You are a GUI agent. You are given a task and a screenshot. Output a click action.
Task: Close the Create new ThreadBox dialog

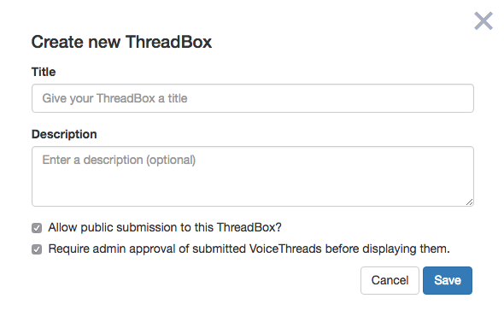pyautogui.click(x=483, y=20)
